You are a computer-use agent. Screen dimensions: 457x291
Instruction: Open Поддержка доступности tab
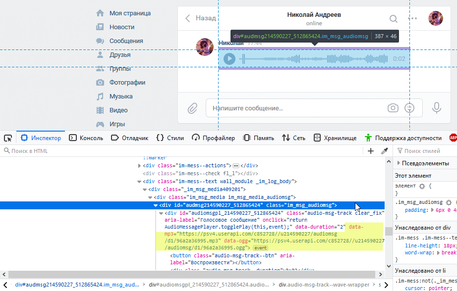coord(403,138)
